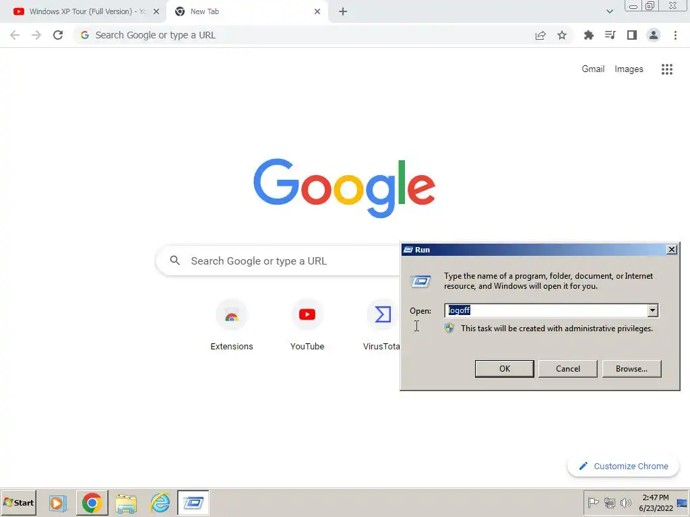Reload the current page
The height and width of the screenshot is (517, 690).
58,35
